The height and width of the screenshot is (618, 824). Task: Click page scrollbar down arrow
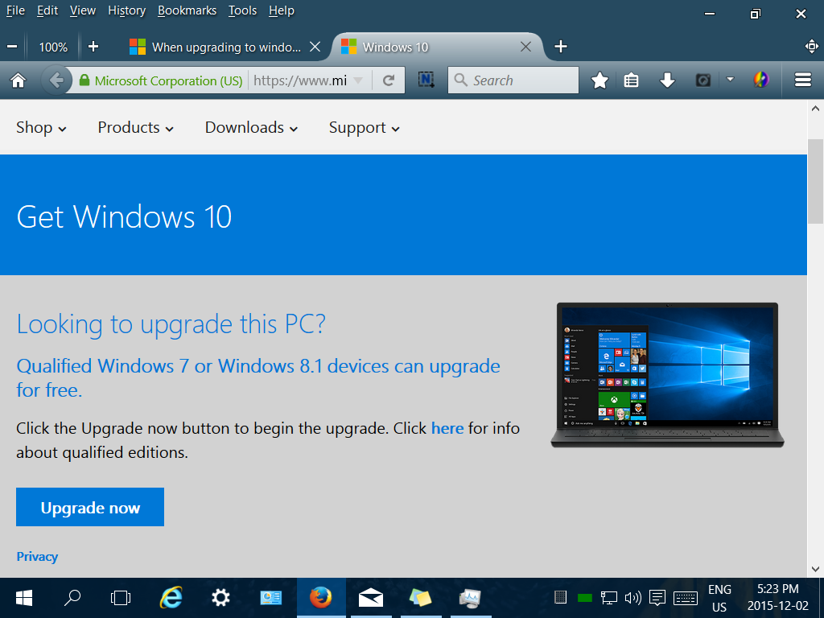815,569
